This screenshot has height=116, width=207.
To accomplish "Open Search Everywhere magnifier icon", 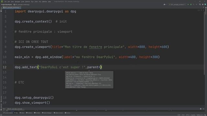I will click(200, 5).
